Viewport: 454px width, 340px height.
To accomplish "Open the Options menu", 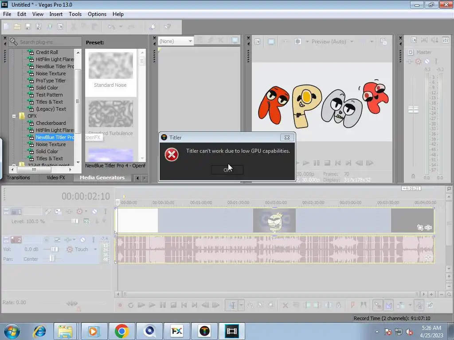I will pyautogui.click(x=97, y=14).
